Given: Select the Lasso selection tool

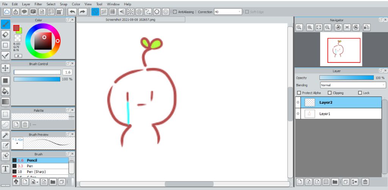Looking at the screenshot, I should click(x=5, y=125).
